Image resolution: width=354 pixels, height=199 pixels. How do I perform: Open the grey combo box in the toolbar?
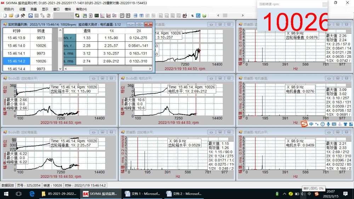(x=63, y=16)
